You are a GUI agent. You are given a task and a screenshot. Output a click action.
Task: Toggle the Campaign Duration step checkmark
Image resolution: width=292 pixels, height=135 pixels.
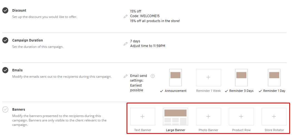click(x=5, y=40)
